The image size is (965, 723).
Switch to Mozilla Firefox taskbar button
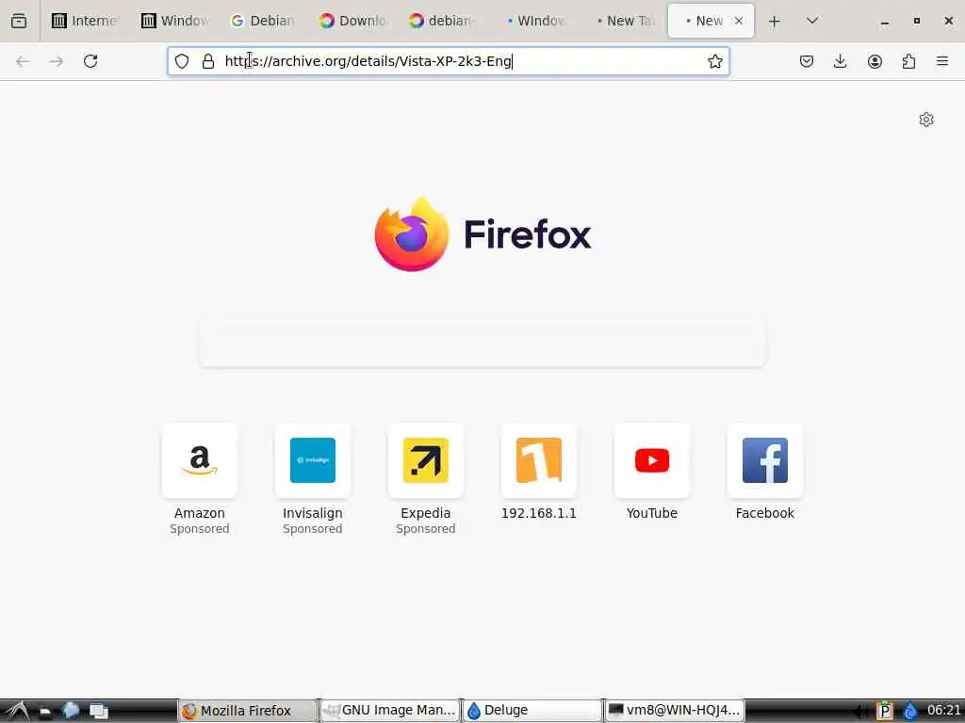click(248, 711)
